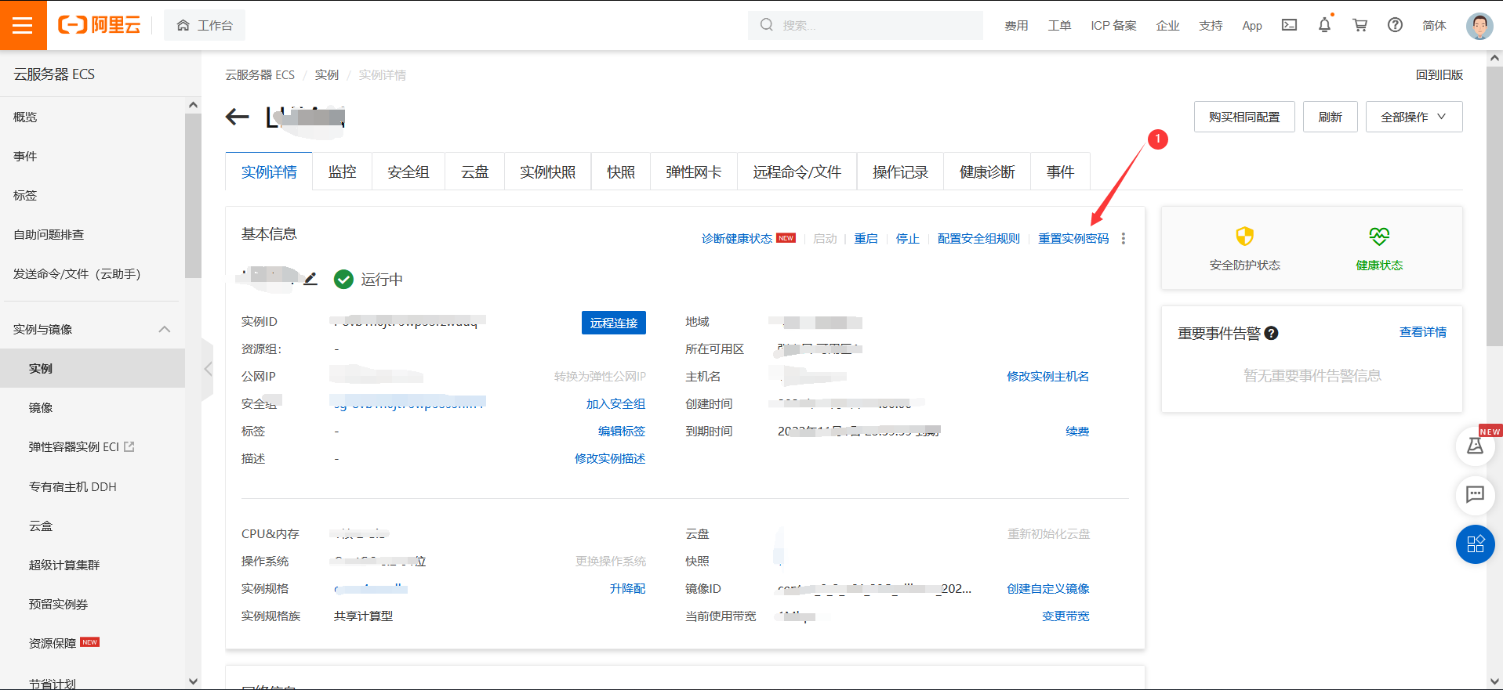Expand the 全部操作 dropdown
Image resolution: width=1503 pixels, height=690 pixels.
pyautogui.click(x=1414, y=117)
